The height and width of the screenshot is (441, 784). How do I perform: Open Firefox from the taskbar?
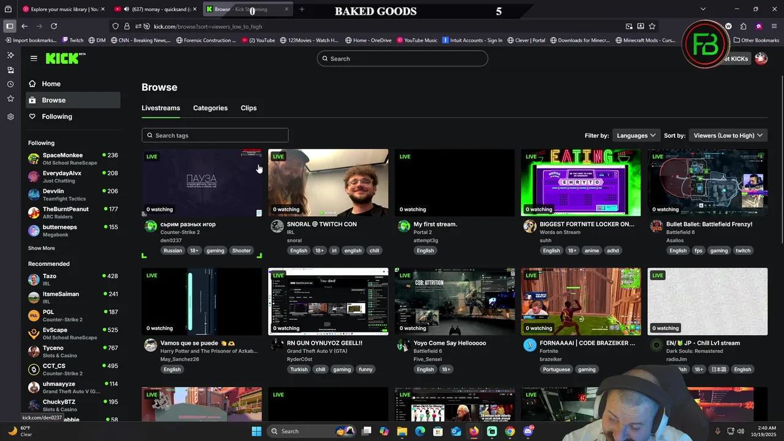coord(474,431)
